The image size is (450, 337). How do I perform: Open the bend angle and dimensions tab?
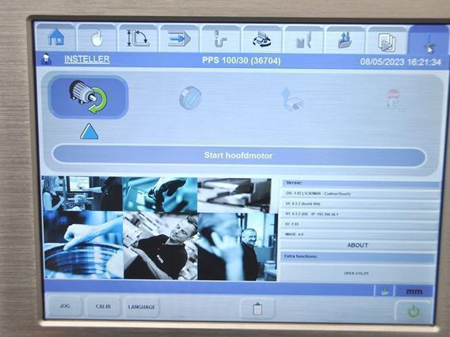click(x=138, y=39)
